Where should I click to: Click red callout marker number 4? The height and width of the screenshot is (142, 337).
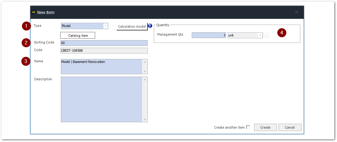tap(282, 33)
